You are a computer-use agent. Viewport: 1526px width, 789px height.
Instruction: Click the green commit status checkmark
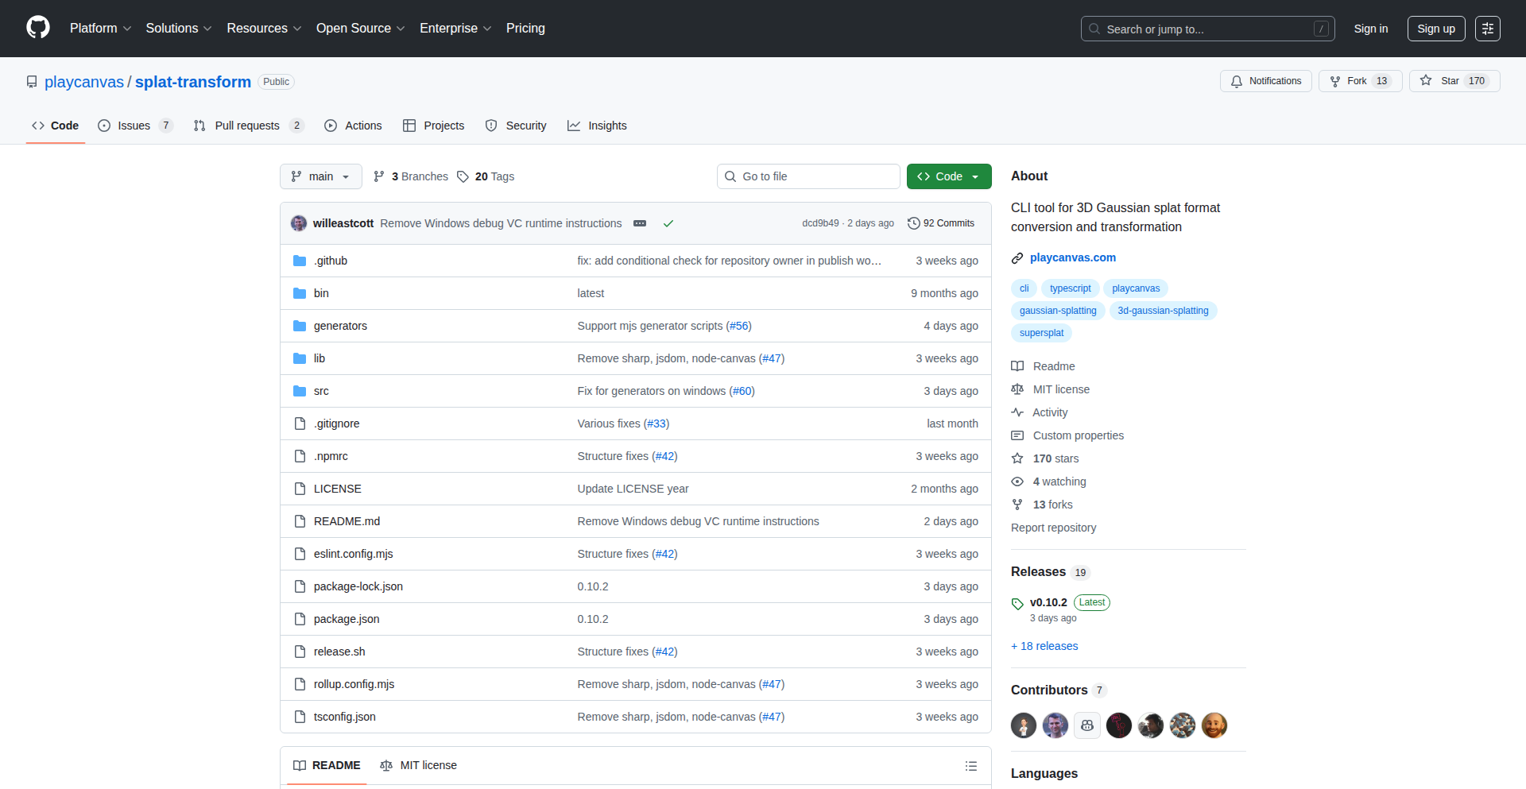point(668,223)
